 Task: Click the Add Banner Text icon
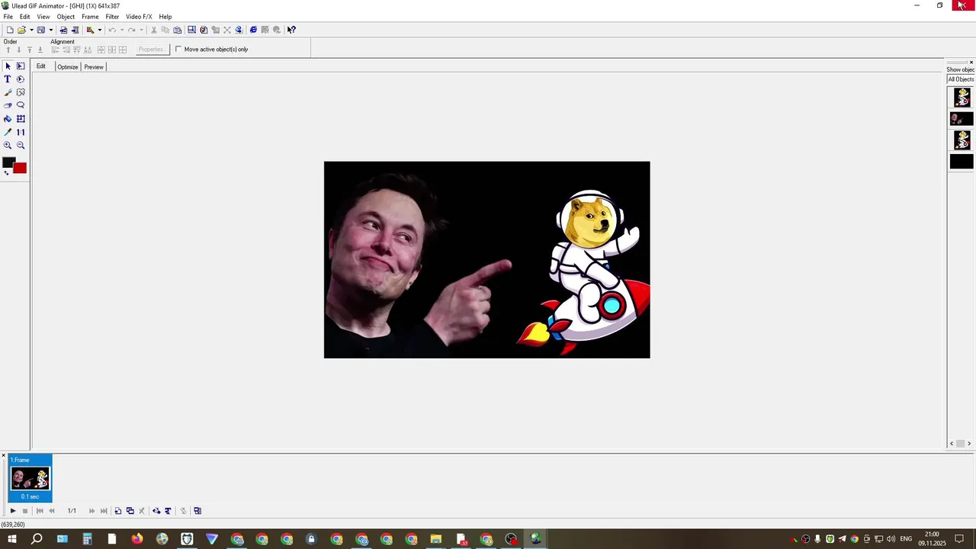point(168,511)
